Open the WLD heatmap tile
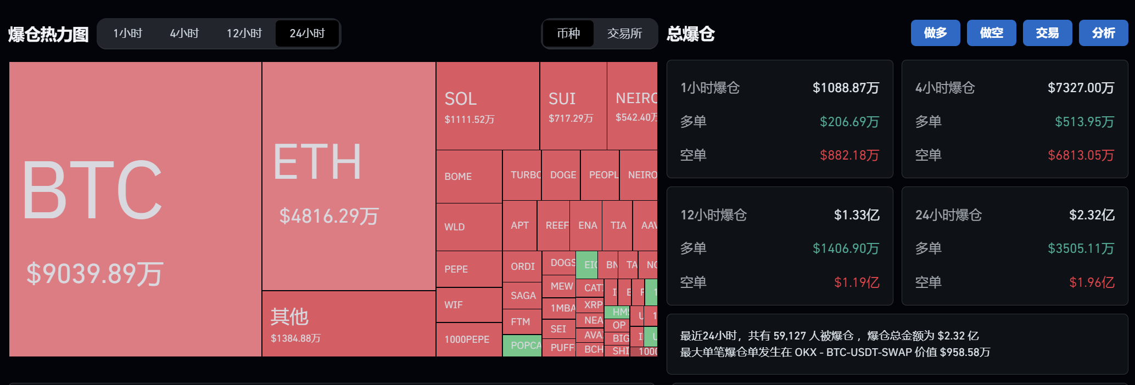The image size is (1135, 385). pos(469,227)
